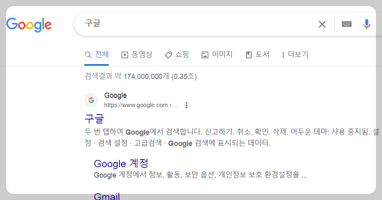This screenshot has width=382, height=200.
Task: Open the Google 계정 sitelink
Action: click(x=121, y=164)
